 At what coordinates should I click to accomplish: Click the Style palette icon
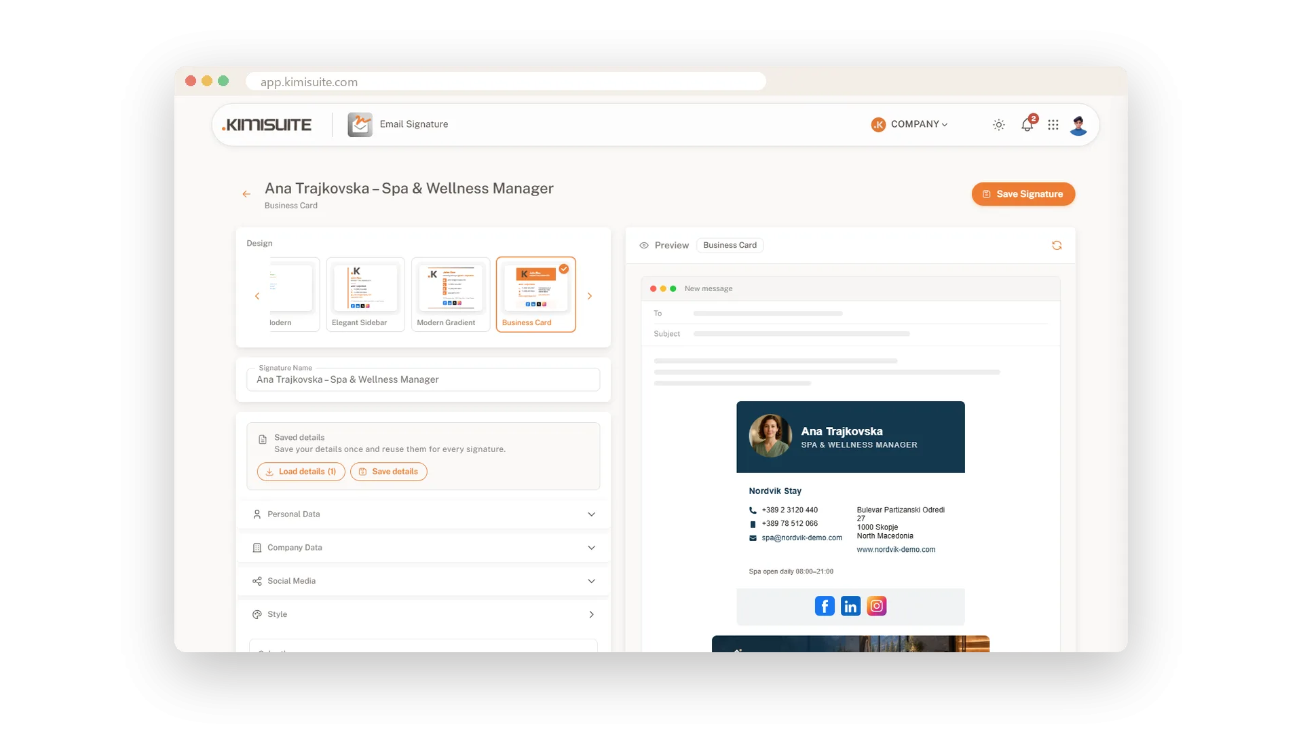[257, 614]
